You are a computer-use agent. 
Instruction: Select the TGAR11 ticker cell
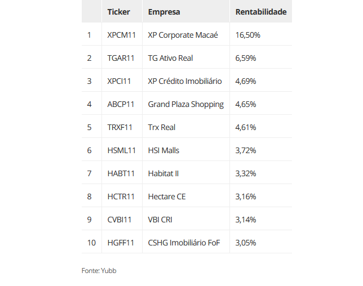tap(122, 57)
